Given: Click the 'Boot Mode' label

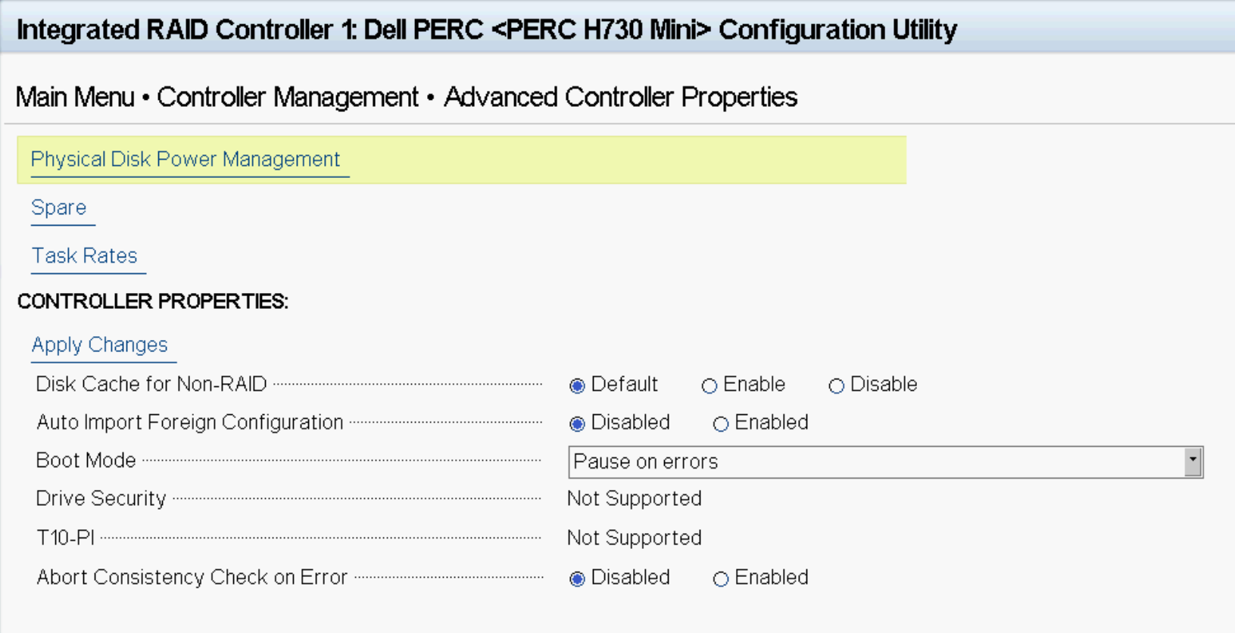Looking at the screenshot, I should (x=86, y=460).
